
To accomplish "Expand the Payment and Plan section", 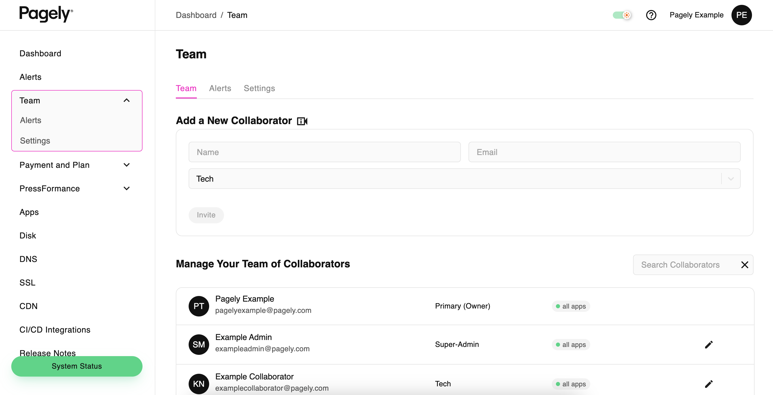I will (127, 165).
